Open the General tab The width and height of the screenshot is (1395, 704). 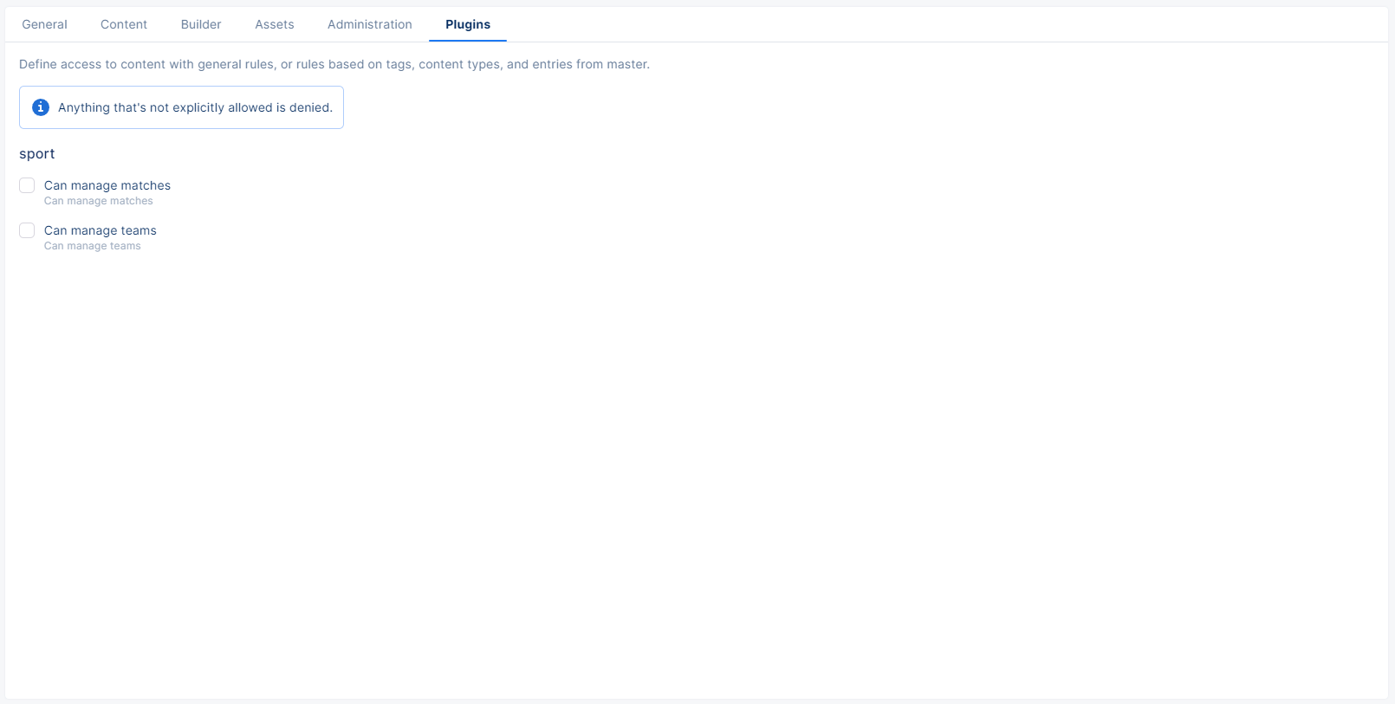(x=44, y=24)
